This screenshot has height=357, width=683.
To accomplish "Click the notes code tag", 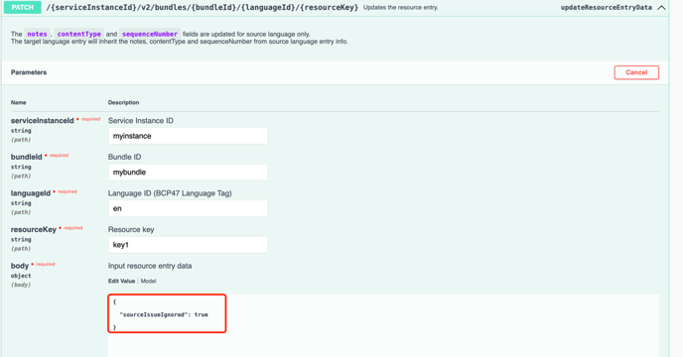I will pyautogui.click(x=37, y=34).
